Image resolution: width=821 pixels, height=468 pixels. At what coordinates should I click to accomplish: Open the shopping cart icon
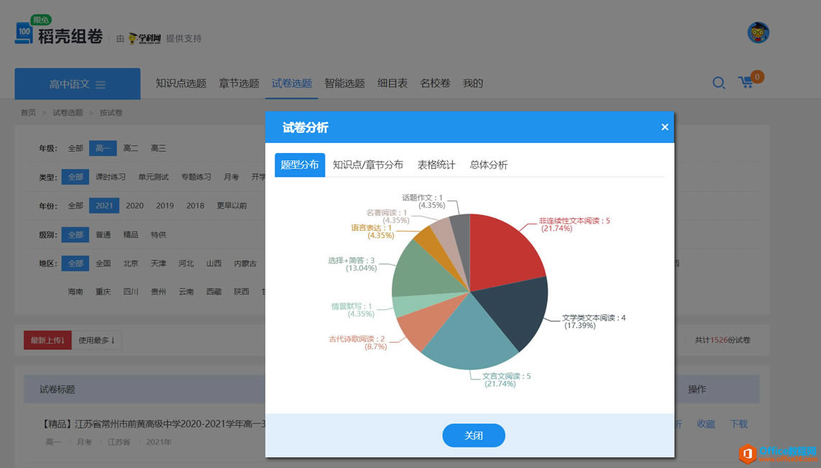click(x=746, y=83)
